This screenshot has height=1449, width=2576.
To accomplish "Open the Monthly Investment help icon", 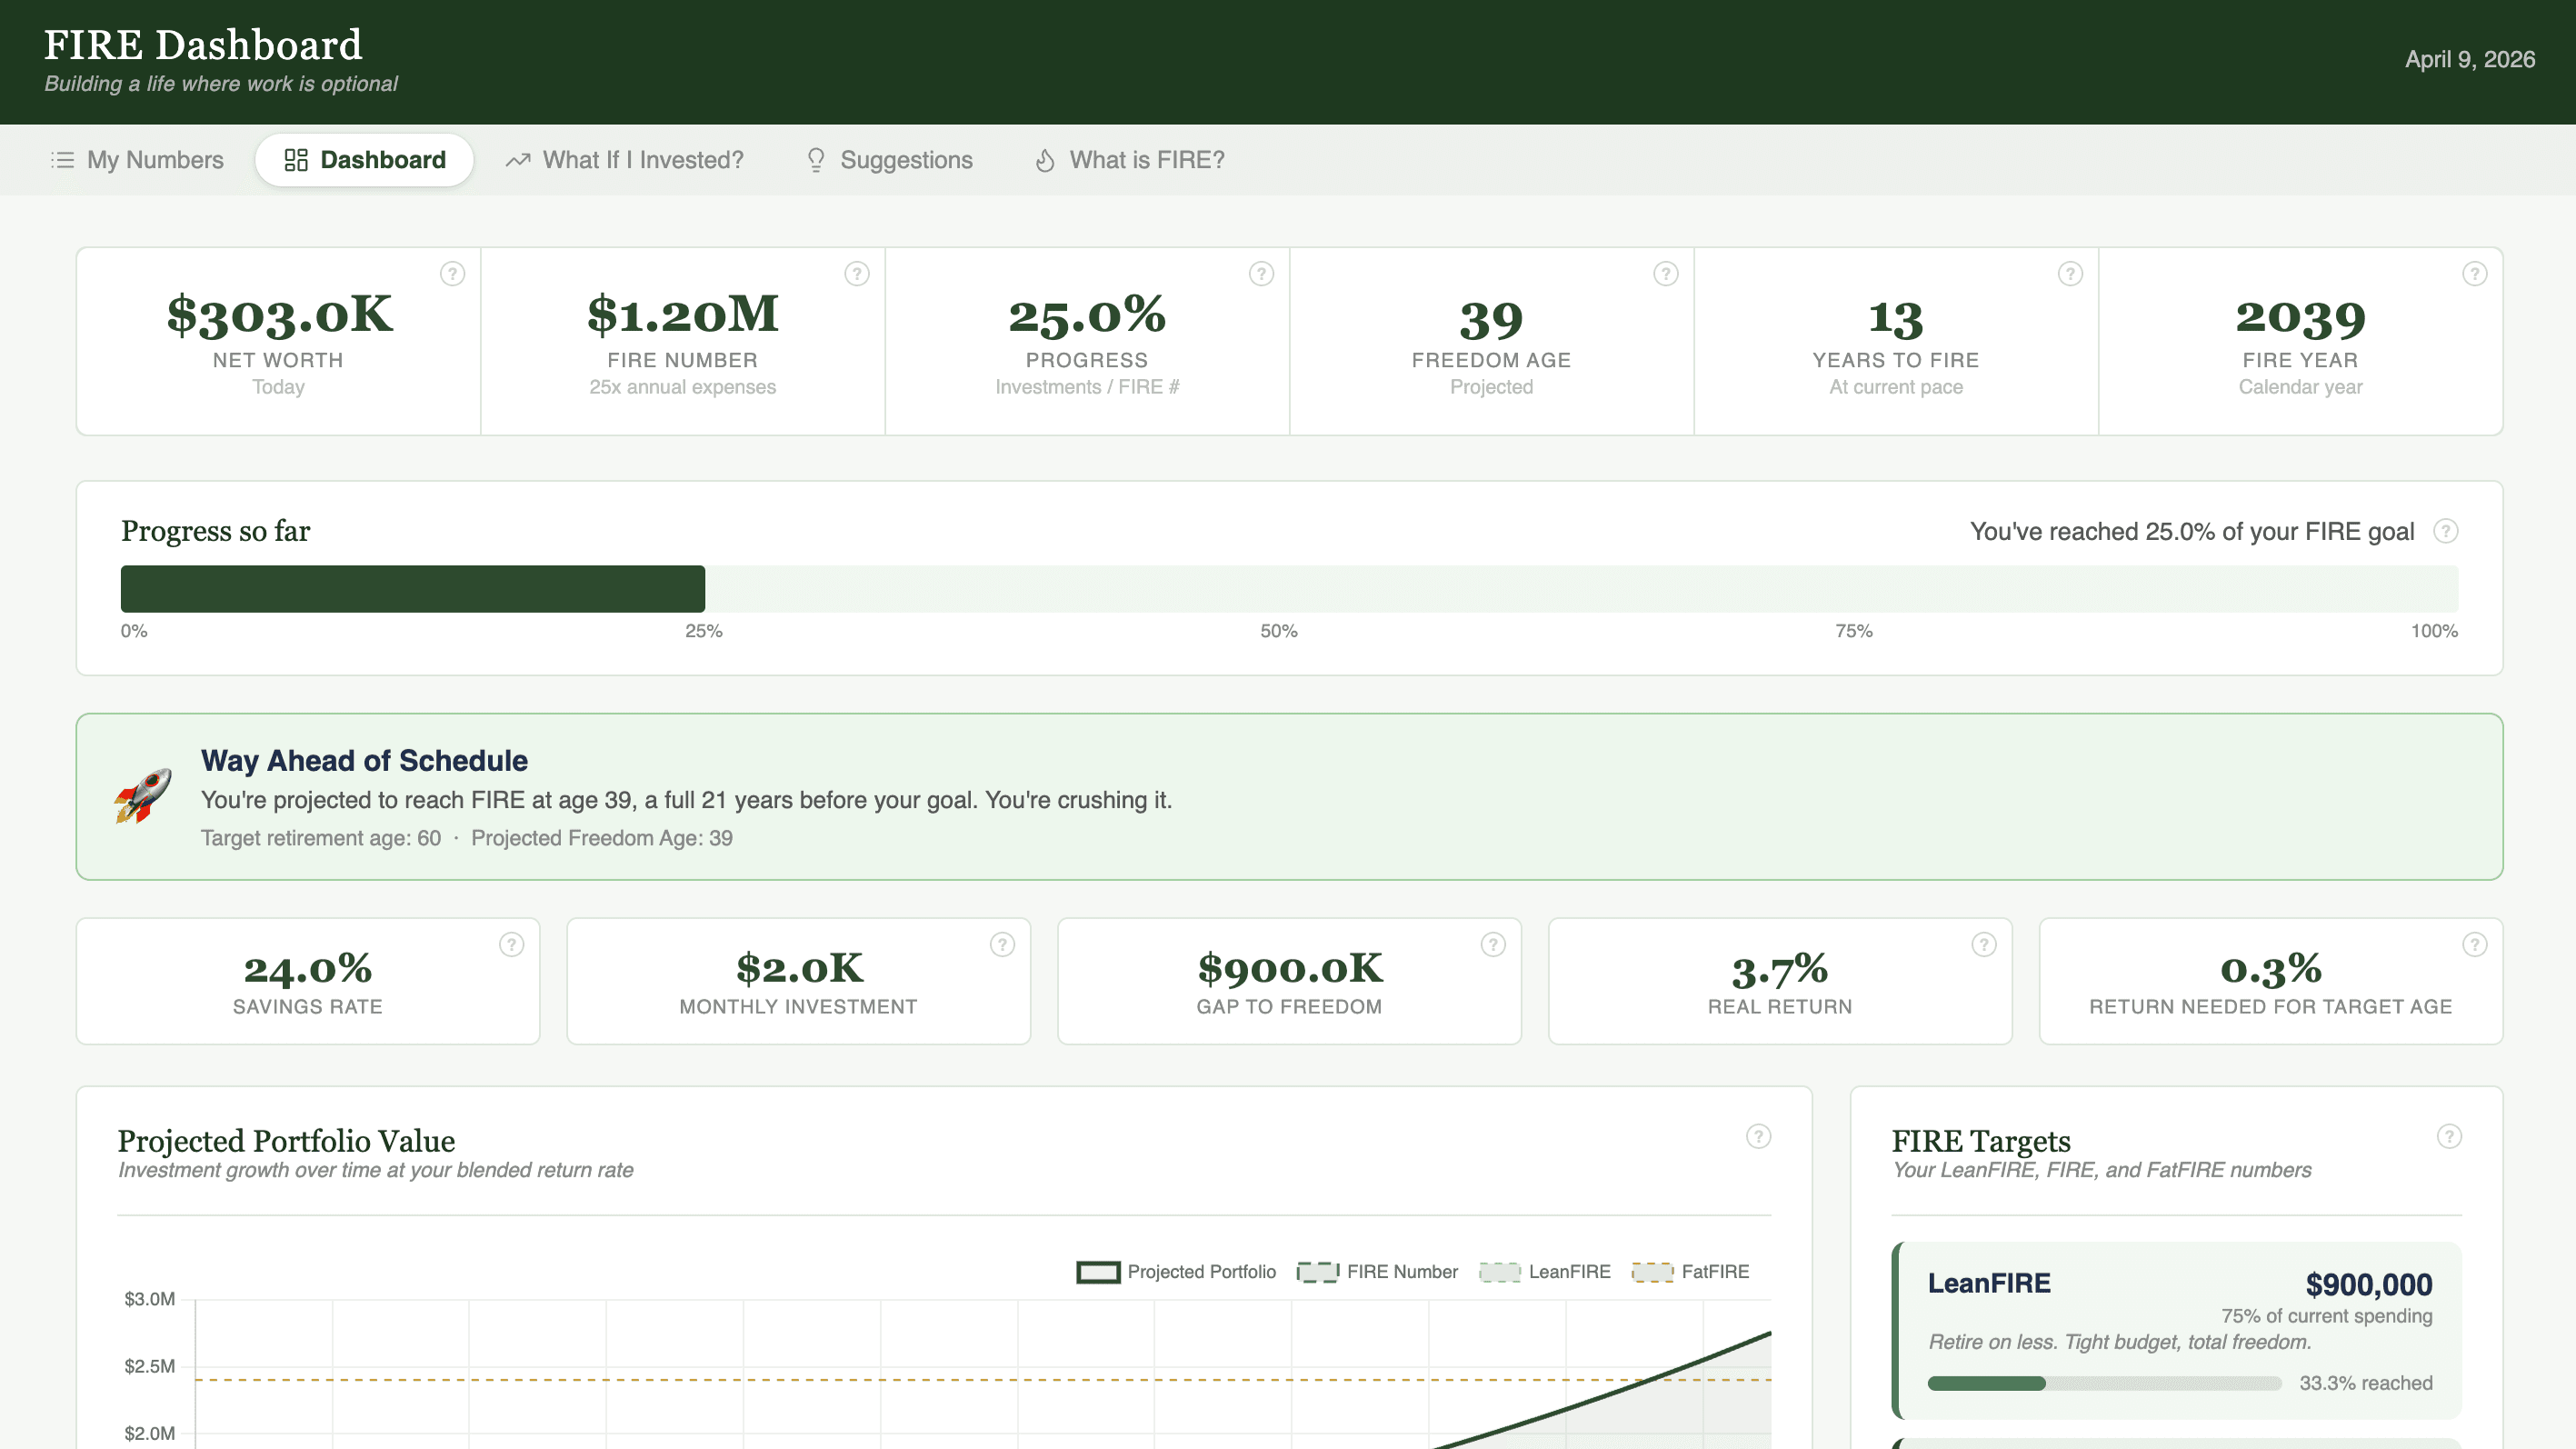I will pos(1002,945).
